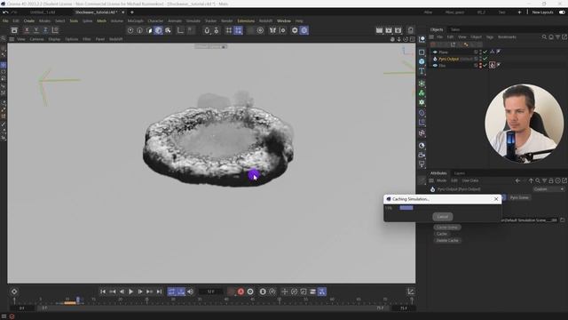Enable the snap grid icon in toolbar

[229, 30]
